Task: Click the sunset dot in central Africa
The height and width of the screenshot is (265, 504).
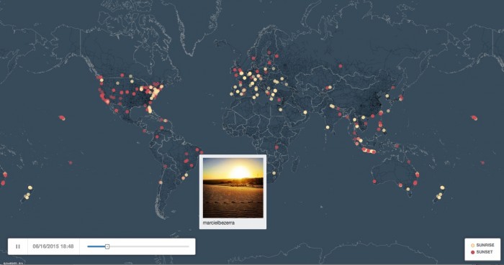Action: point(276,147)
